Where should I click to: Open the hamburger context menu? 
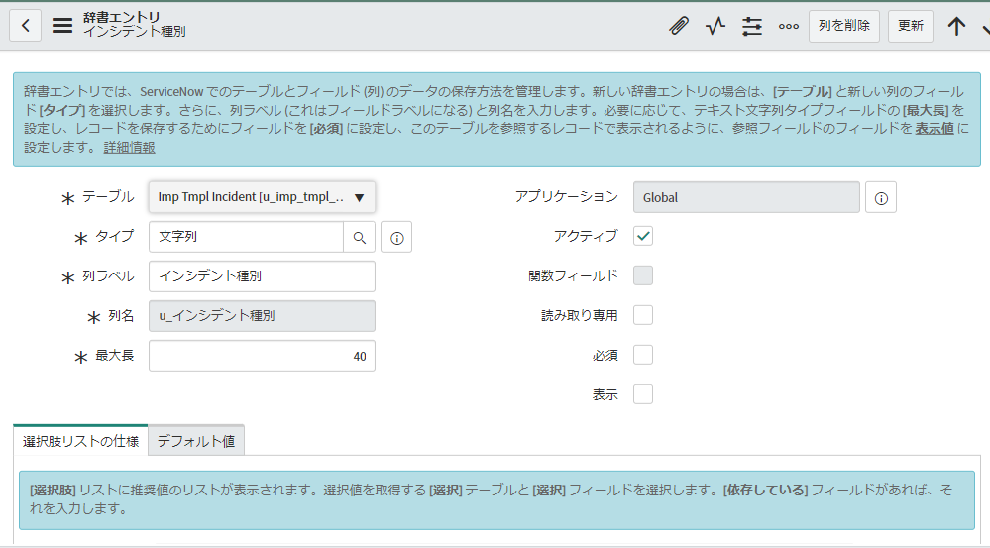[x=61, y=25]
